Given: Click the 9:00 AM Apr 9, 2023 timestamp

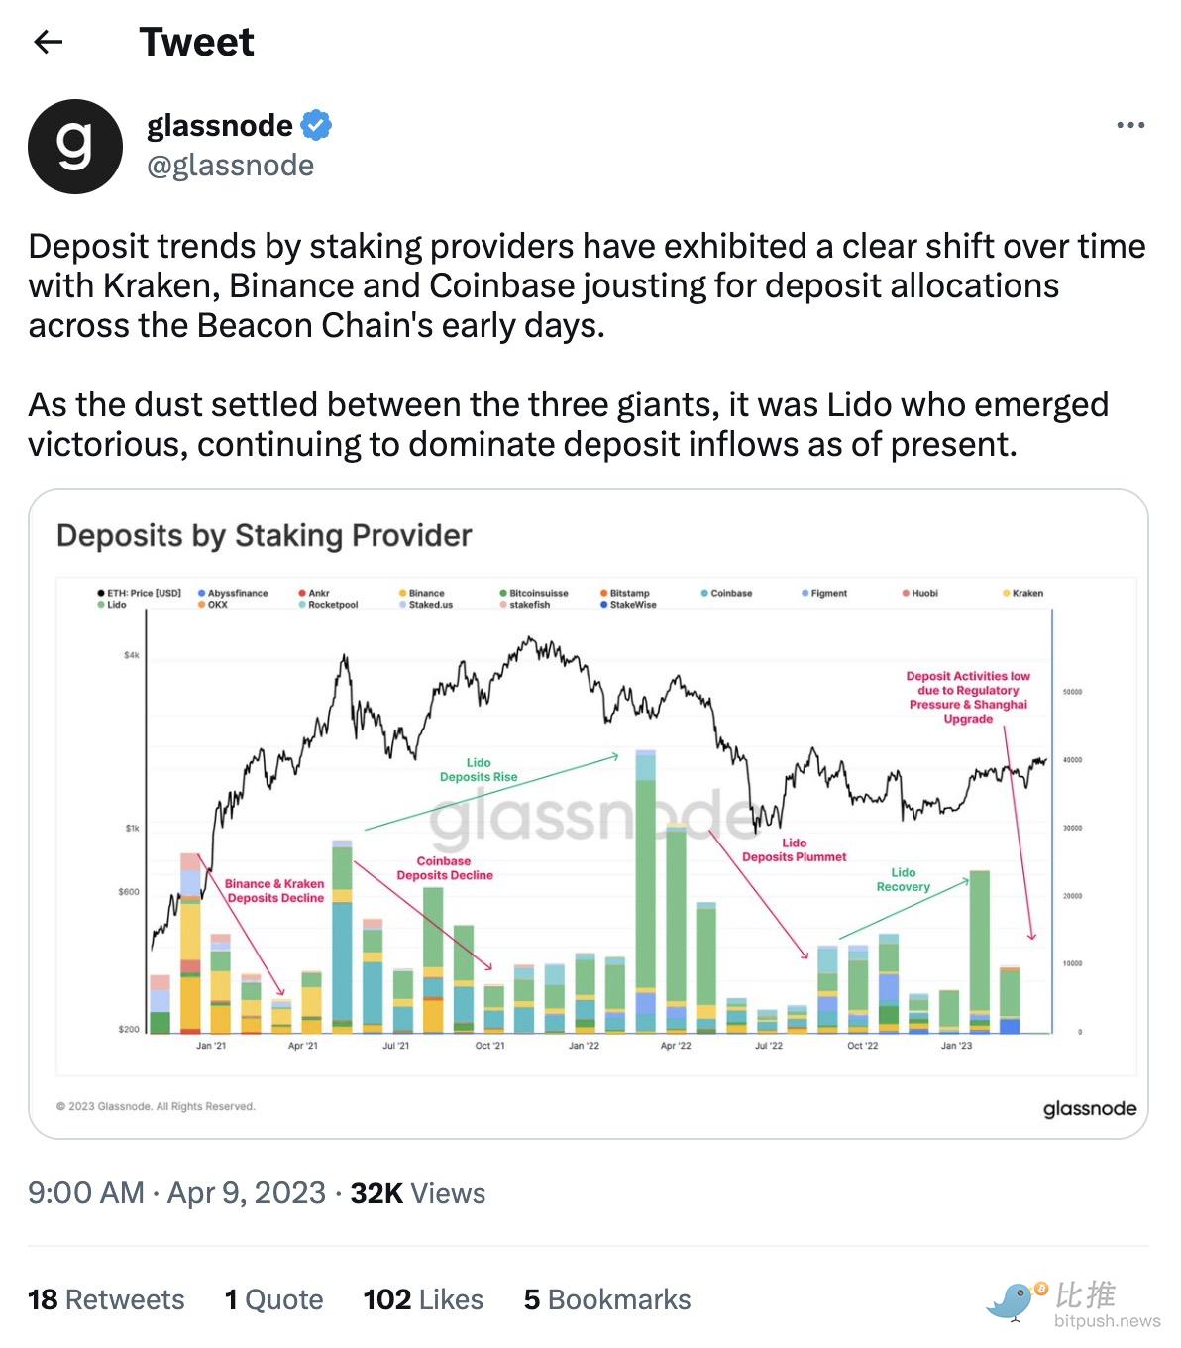Looking at the screenshot, I should tap(176, 1192).
